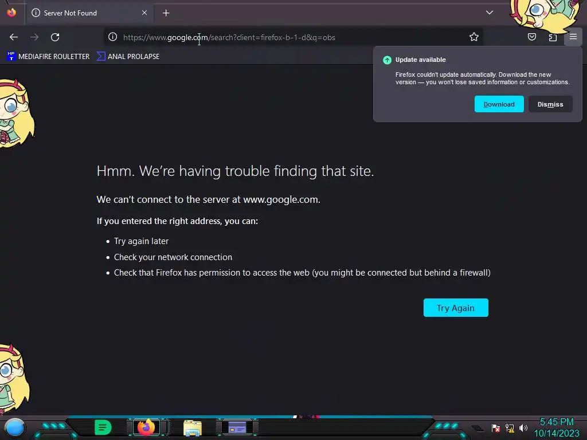587x440 pixels.
Task: Click 'Check your network connection' bullet
Action: [x=173, y=257]
